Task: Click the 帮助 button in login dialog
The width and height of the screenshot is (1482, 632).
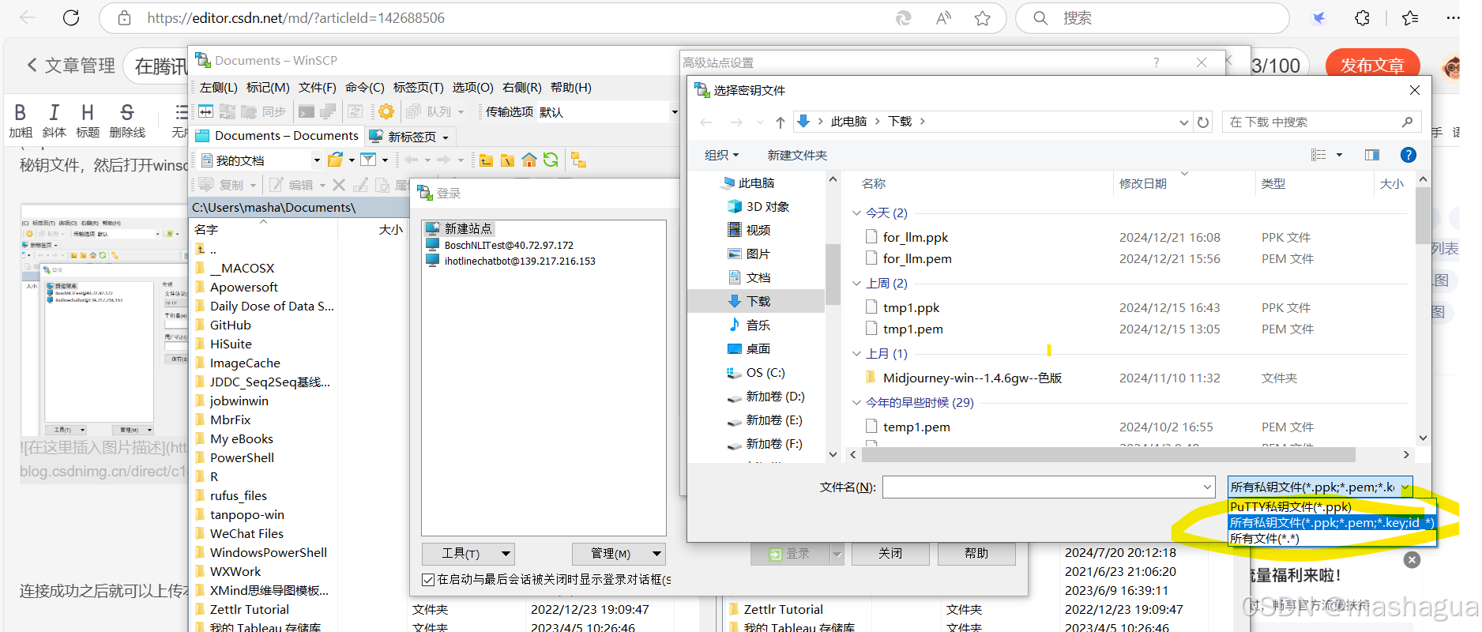Action: 976,554
